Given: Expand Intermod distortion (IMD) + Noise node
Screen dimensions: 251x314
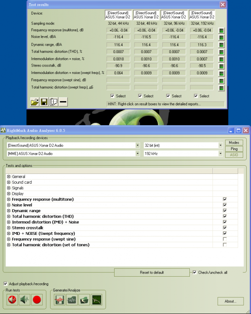Looking at the screenshot, I should 9,222.
